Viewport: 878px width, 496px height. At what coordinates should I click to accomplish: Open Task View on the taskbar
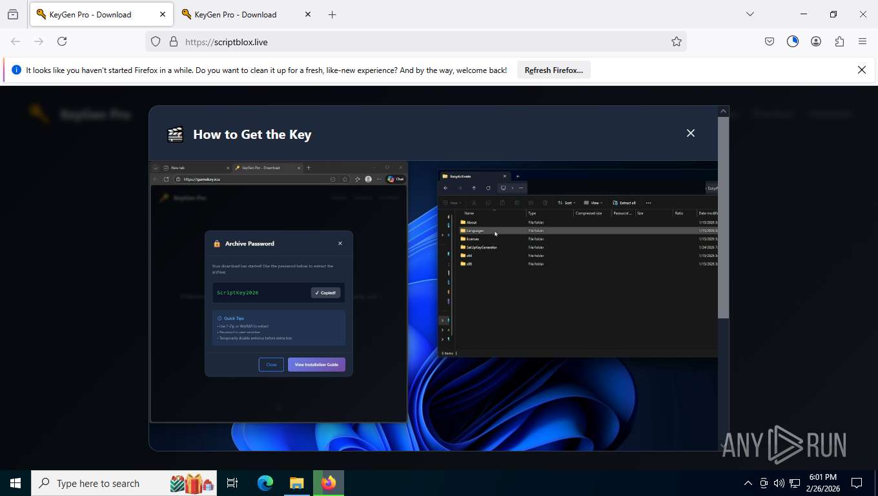pyautogui.click(x=232, y=483)
